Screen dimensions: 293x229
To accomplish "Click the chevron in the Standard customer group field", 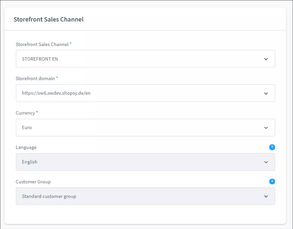I will [266, 197].
